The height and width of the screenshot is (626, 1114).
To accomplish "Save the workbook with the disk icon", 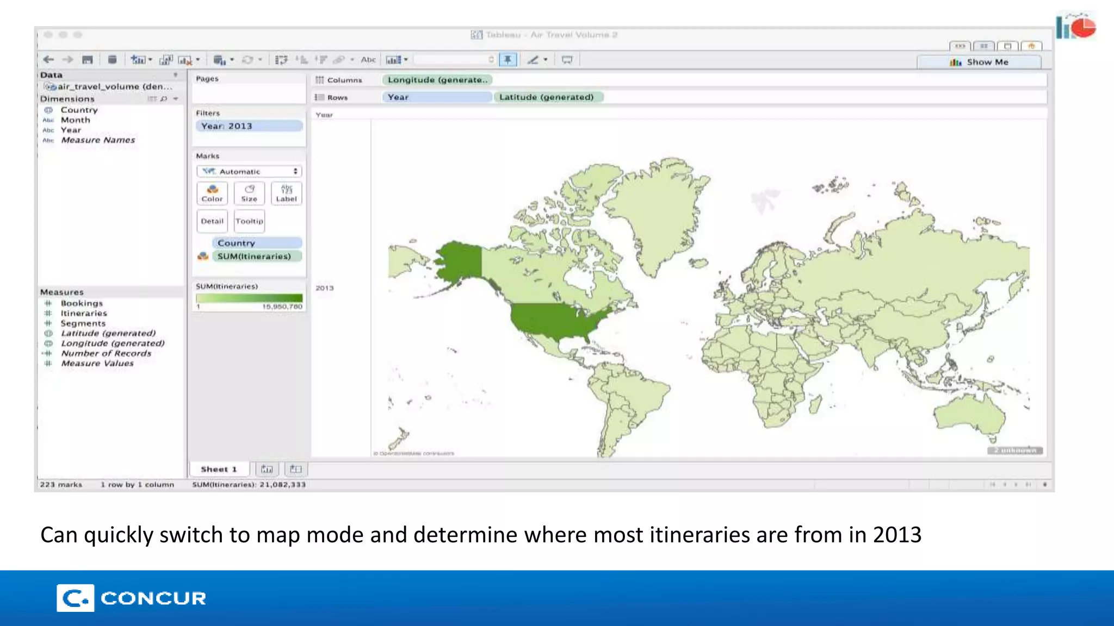I will [88, 60].
